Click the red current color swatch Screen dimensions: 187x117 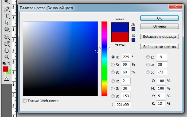(x=120, y=37)
